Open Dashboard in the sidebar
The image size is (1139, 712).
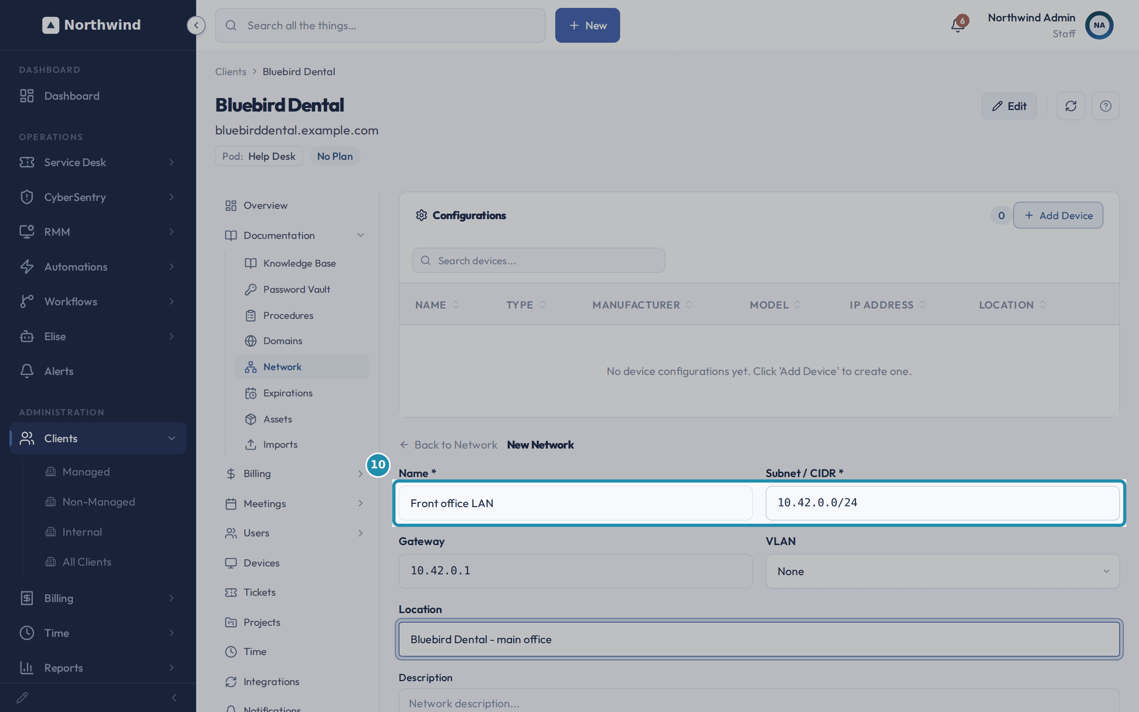point(98,96)
